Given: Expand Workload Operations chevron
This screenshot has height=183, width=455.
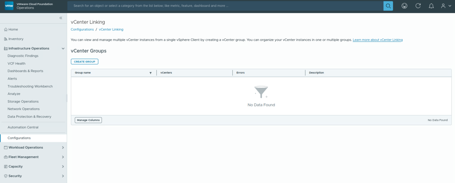Looking at the screenshot, I should tap(63, 148).
